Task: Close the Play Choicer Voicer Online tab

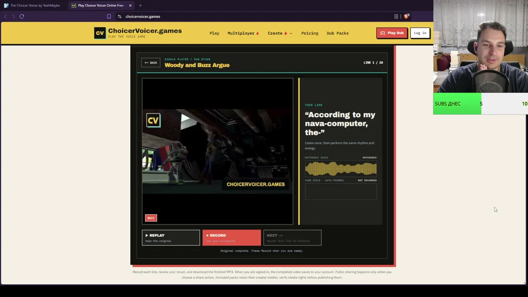Action: (130, 5)
